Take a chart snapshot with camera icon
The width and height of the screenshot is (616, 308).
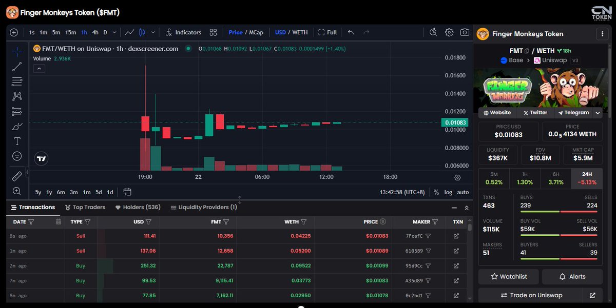pos(465,32)
